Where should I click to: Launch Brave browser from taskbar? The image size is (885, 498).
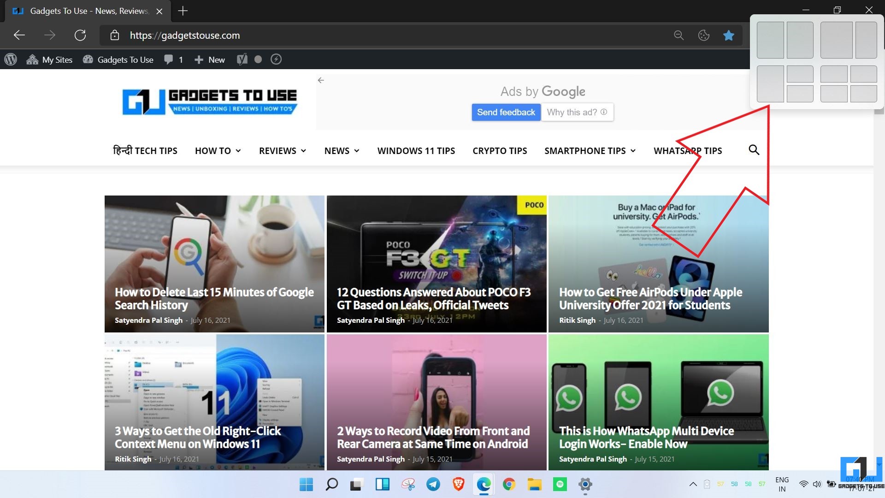point(458,484)
